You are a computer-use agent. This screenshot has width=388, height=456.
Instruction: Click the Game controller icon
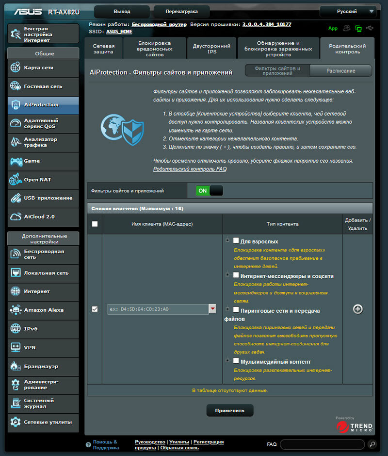16,161
